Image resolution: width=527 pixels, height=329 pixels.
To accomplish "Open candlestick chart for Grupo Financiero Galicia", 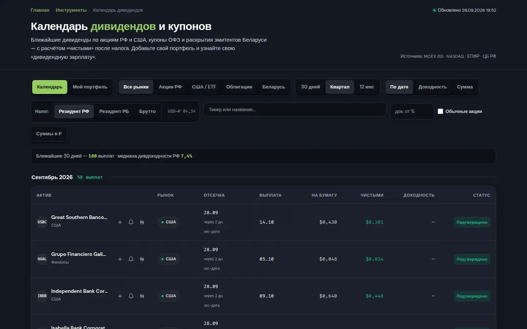I will [142, 259].
